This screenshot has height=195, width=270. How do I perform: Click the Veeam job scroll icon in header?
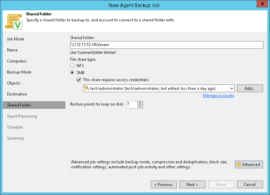click(13, 21)
